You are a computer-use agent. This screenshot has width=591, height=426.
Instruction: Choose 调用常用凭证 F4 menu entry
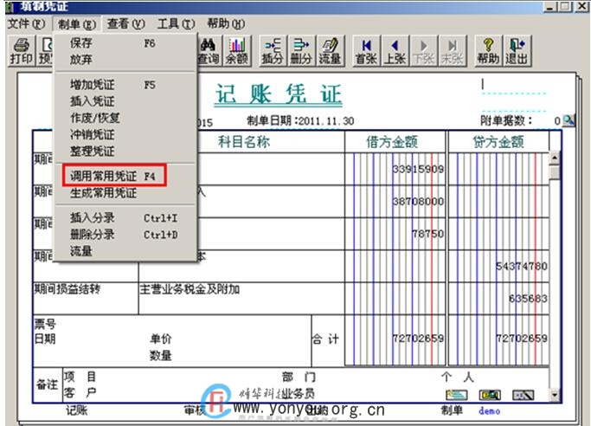[x=125, y=176]
